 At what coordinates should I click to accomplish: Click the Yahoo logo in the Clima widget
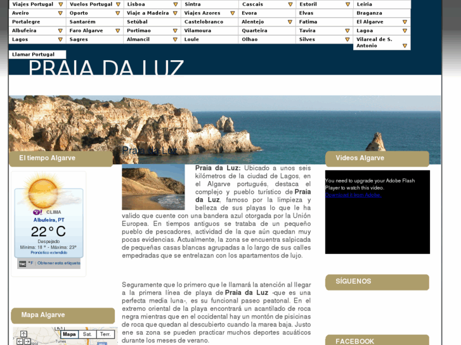37,212
